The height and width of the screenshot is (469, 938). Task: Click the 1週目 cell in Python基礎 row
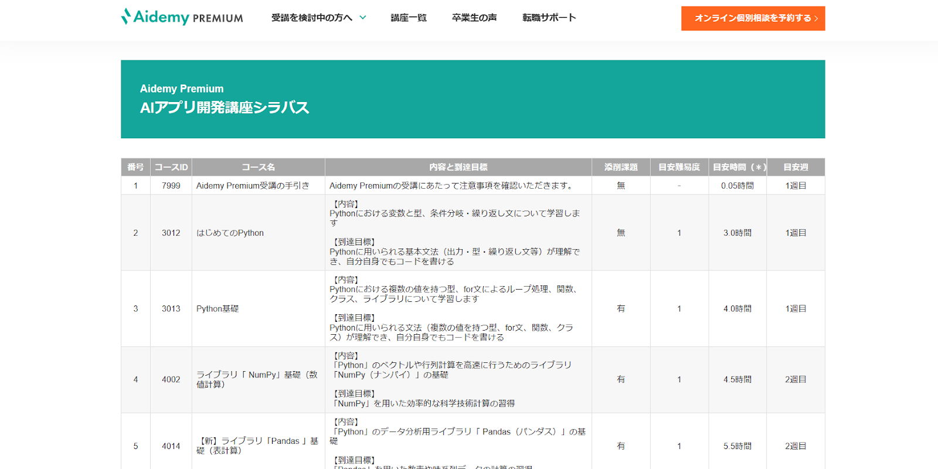click(796, 308)
